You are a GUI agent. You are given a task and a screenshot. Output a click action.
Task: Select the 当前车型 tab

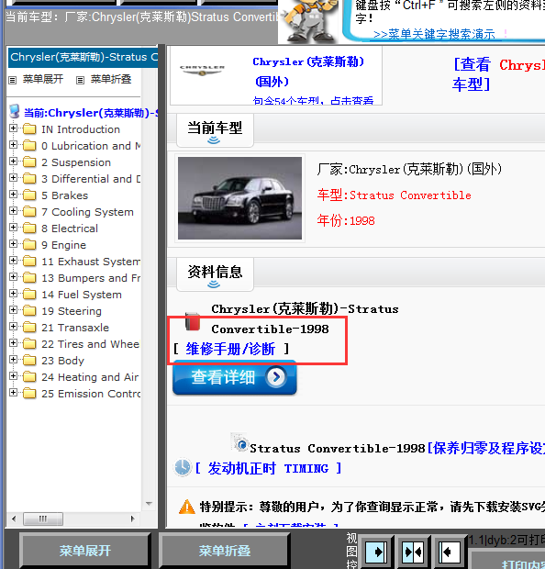215,130
